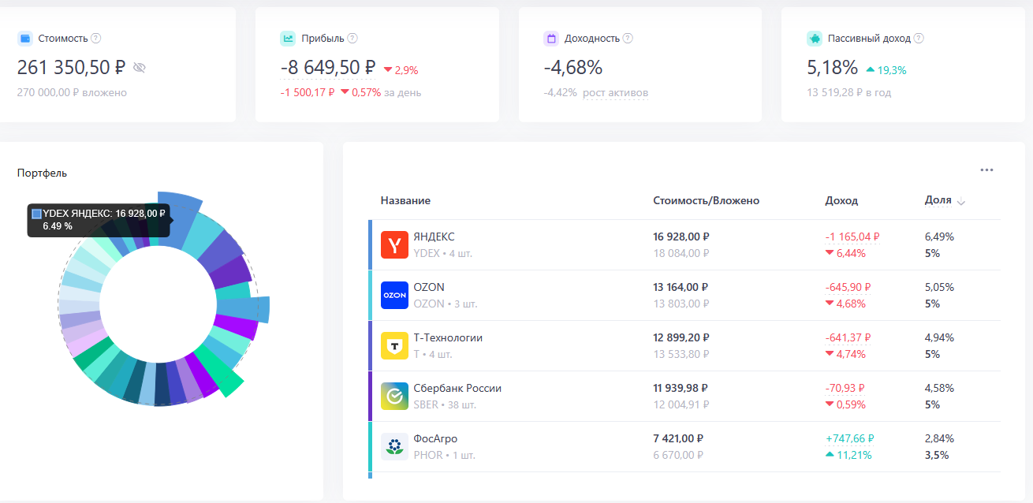Click Сбербанк income value -70,93 ₽

845,388
